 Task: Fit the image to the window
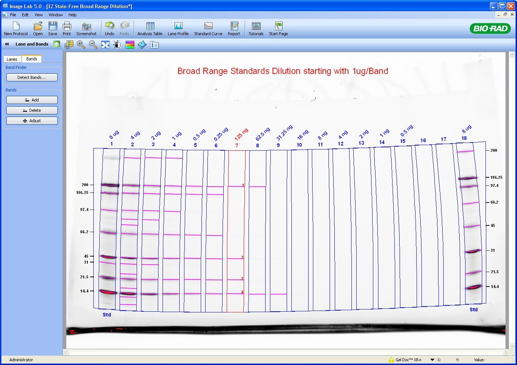click(x=105, y=45)
